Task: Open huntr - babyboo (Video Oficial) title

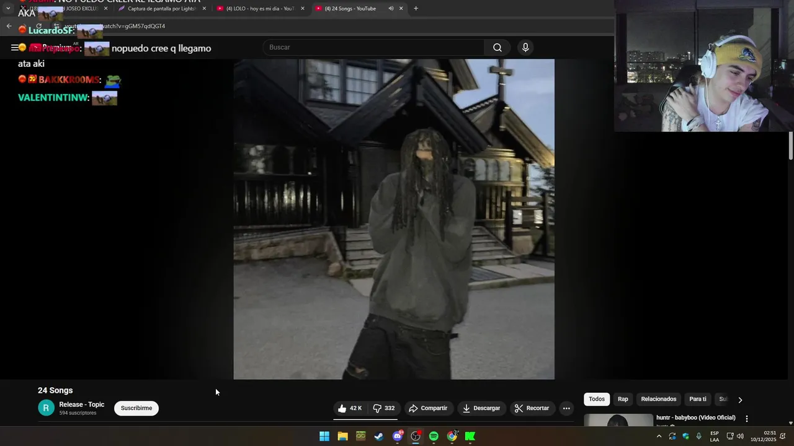Action: pos(696,418)
